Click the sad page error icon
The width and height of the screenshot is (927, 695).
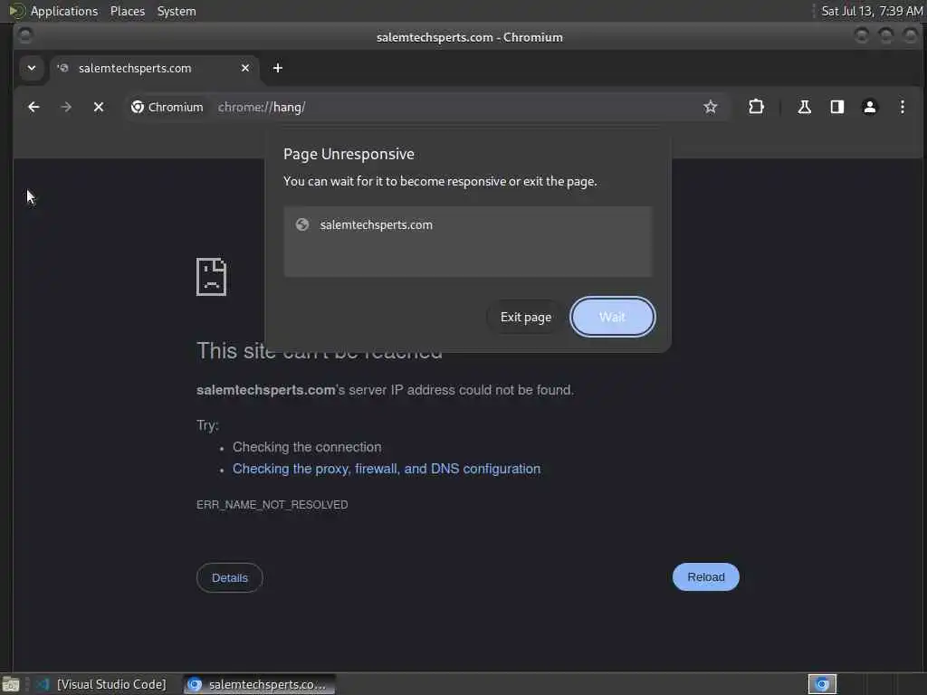[x=211, y=277]
